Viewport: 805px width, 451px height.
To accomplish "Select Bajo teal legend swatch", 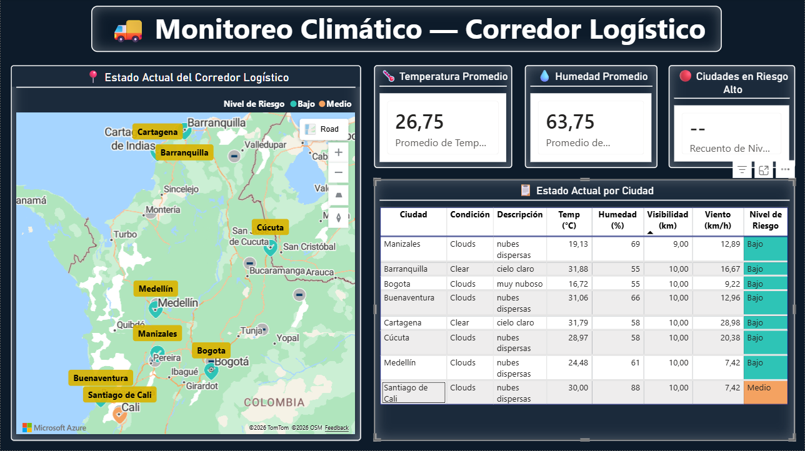I will click(x=294, y=104).
